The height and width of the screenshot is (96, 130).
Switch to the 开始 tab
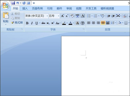[15, 9]
